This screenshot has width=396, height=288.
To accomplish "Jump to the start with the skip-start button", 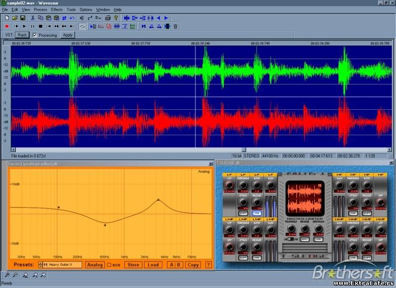I will [x=49, y=26].
